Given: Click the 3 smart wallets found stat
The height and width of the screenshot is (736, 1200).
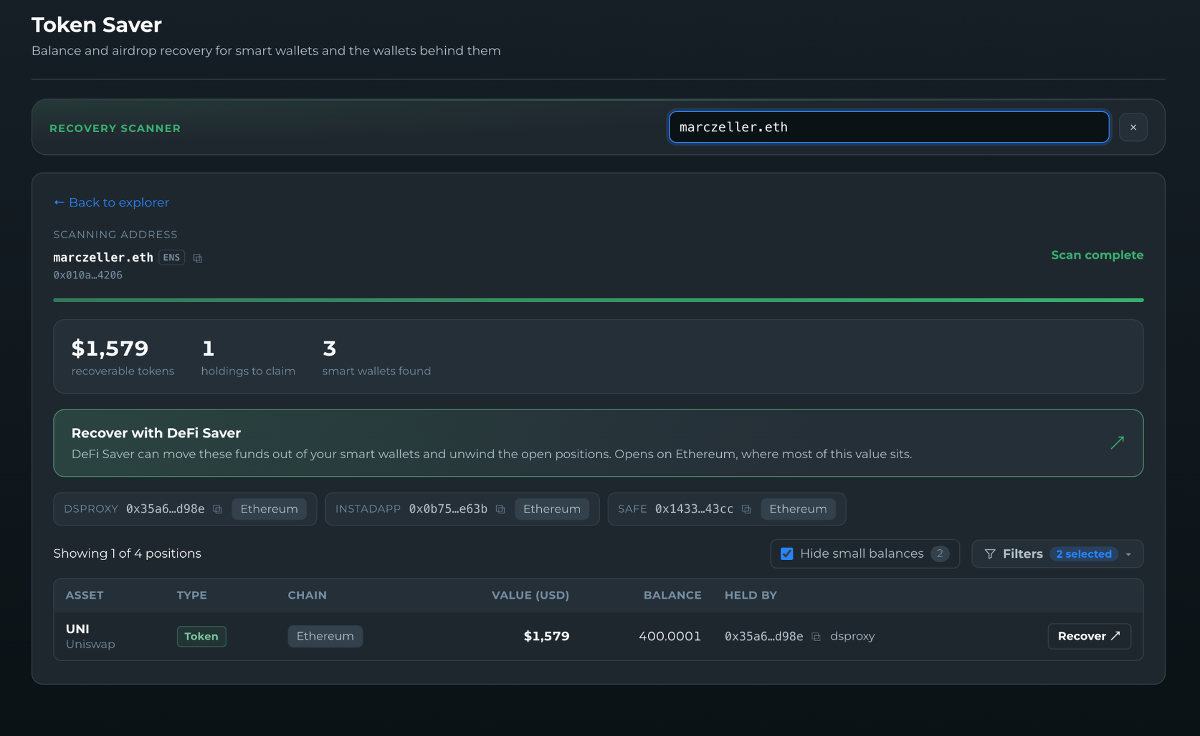Looking at the screenshot, I should 376,357.
